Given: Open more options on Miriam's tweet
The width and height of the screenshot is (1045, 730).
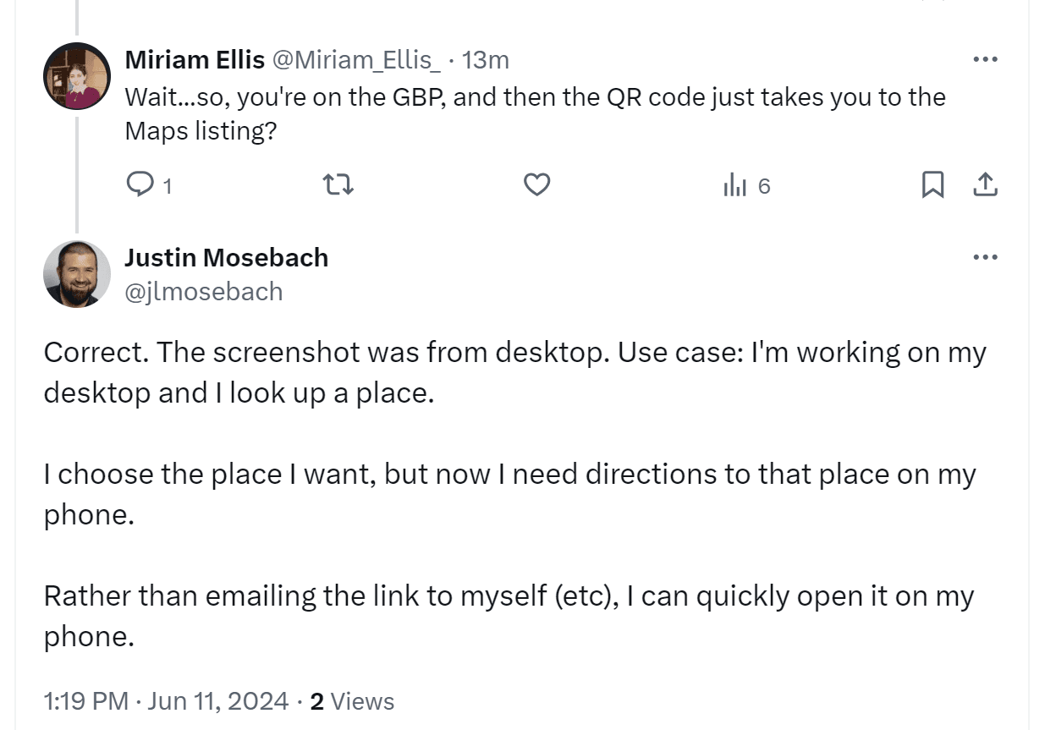Looking at the screenshot, I should click(x=984, y=58).
